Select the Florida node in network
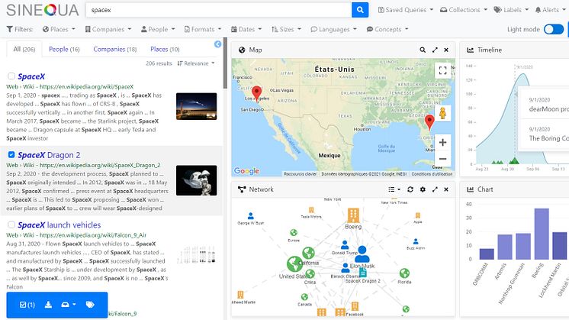 (x=404, y=273)
